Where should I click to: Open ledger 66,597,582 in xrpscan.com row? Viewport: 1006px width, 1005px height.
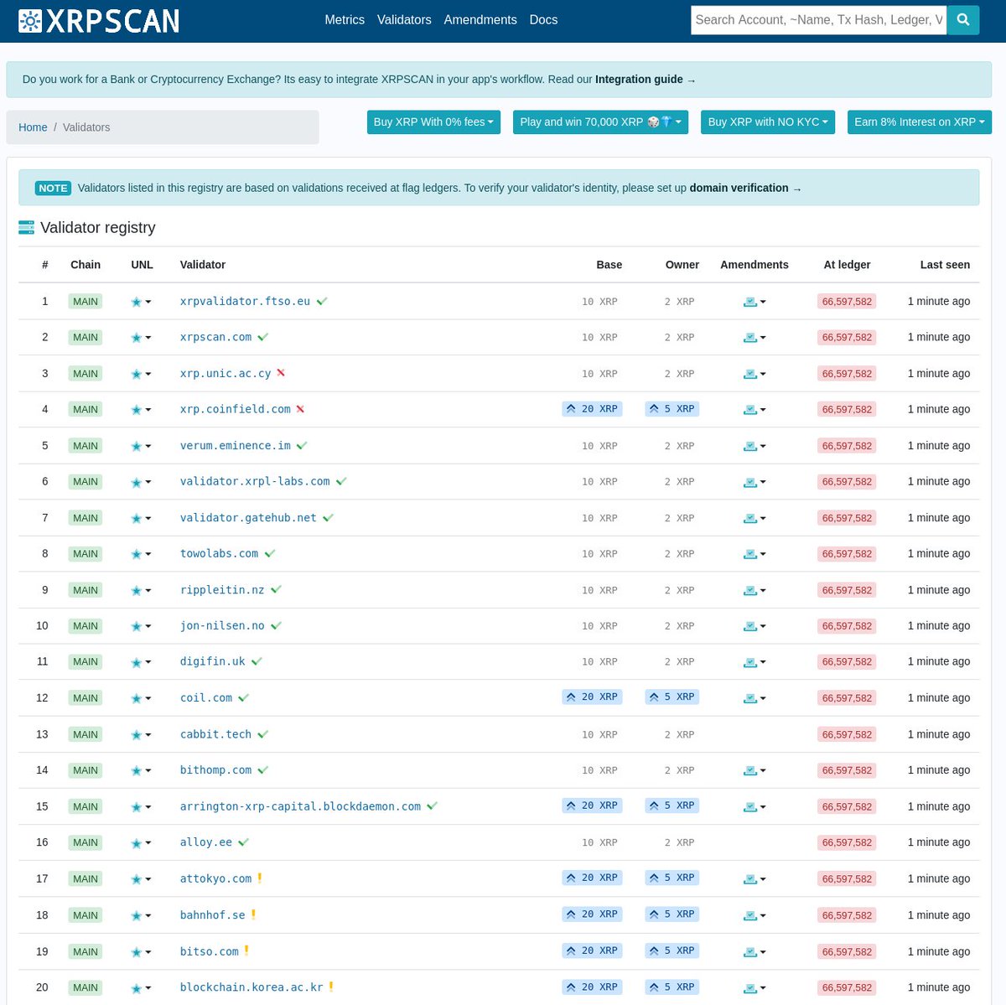coord(847,337)
